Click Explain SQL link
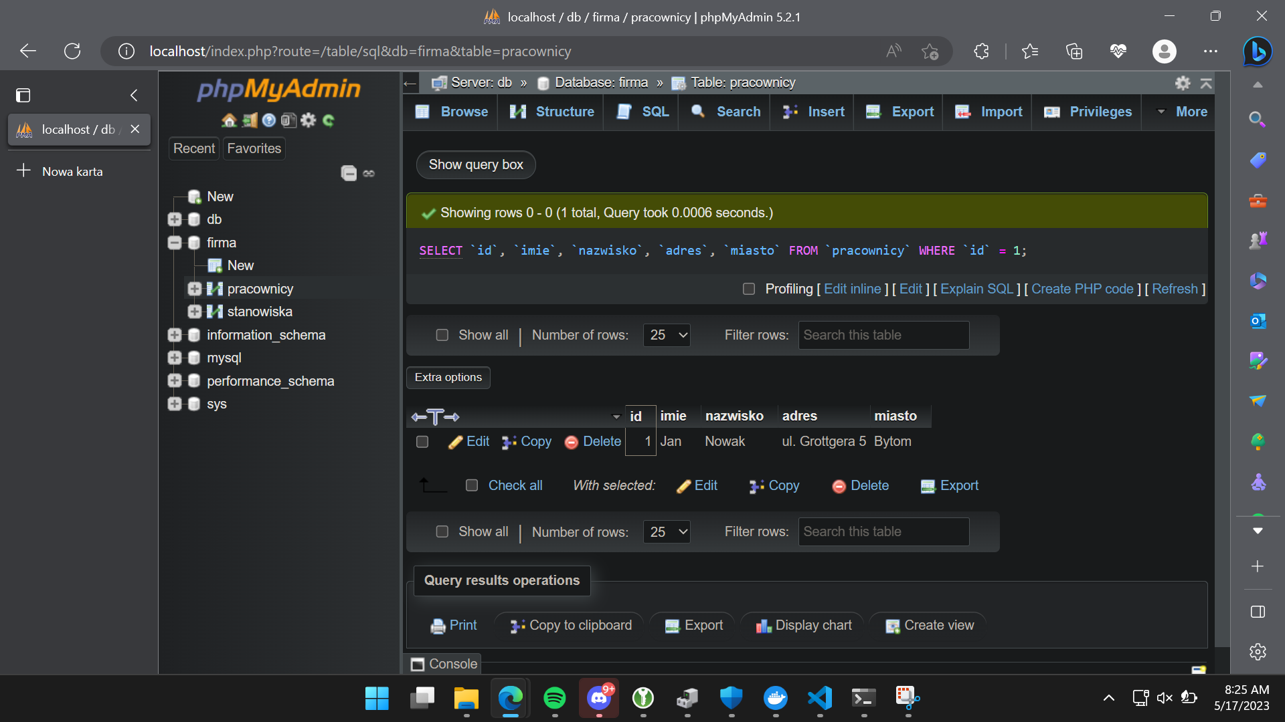Viewport: 1285px width, 722px height. click(976, 289)
